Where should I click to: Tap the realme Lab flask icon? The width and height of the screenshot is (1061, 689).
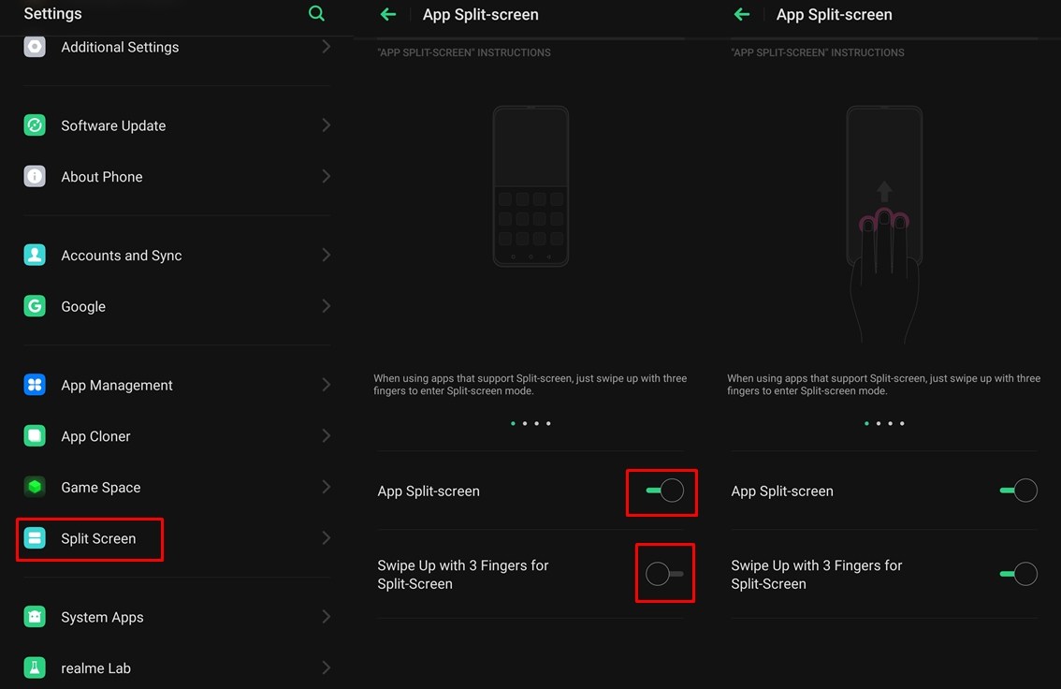point(35,668)
